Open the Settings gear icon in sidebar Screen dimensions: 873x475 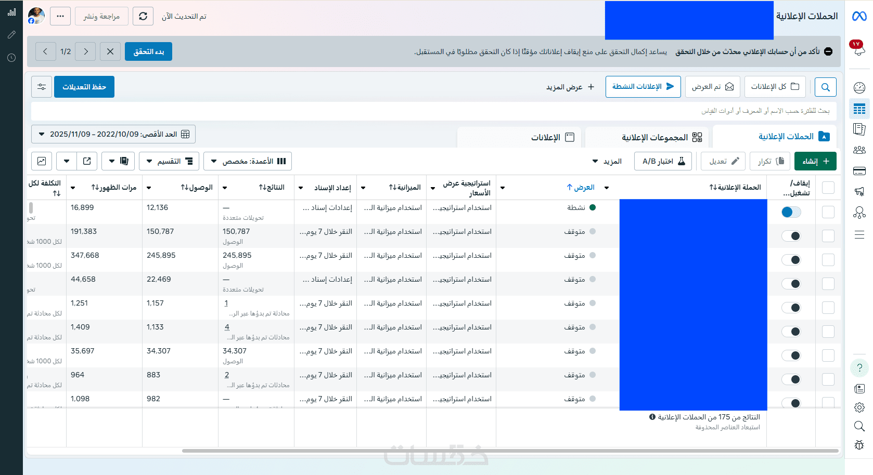coord(859,407)
